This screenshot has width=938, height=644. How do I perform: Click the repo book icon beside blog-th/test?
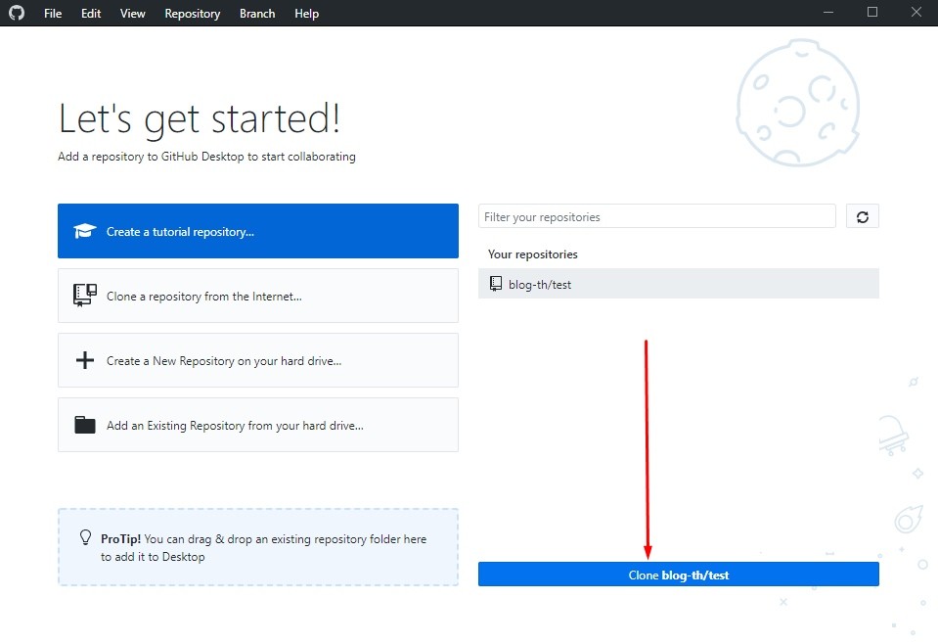click(x=495, y=284)
